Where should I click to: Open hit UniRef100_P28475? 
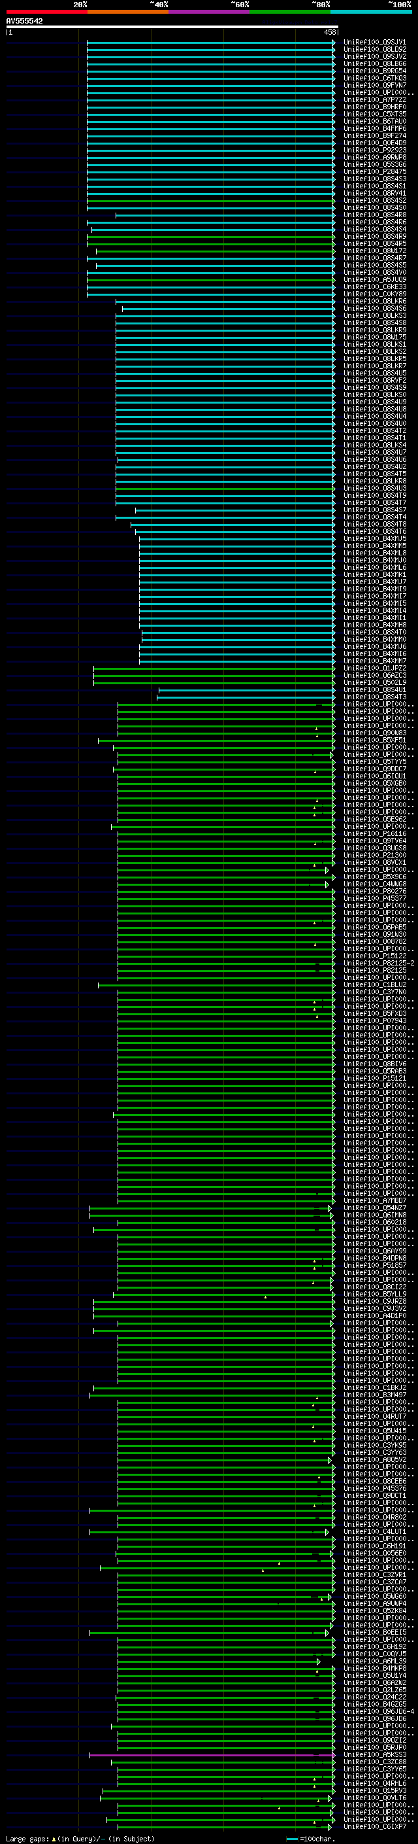click(x=374, y=172)
